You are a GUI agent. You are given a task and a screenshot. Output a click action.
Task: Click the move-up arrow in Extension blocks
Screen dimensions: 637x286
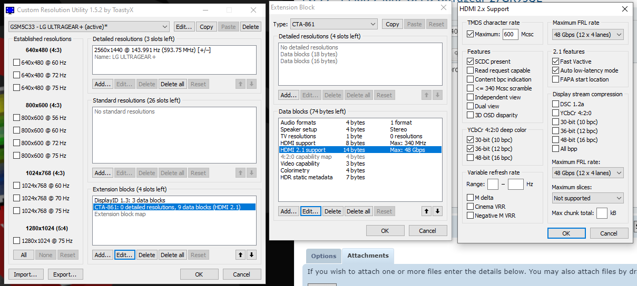[241, 255]
